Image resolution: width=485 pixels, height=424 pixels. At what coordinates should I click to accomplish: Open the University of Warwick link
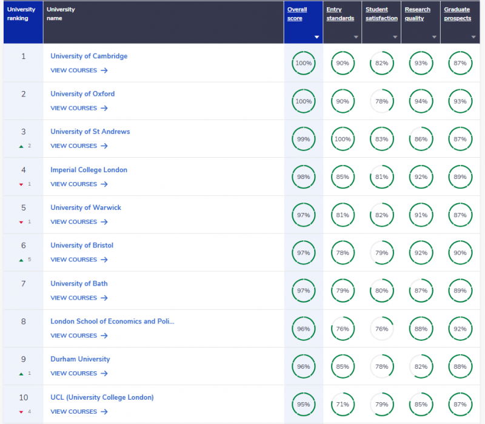(x=85, y=207)
